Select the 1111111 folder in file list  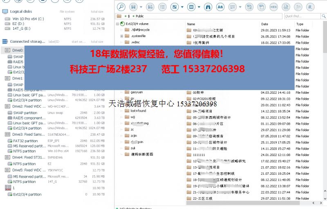[x=199, y=155]
